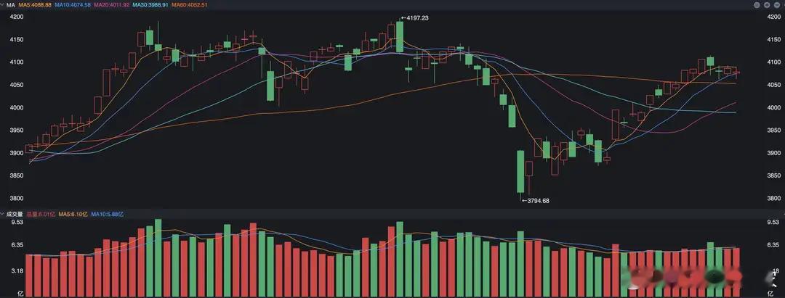Toggle the MA60:4052.51 moving average label
The height and width of the screenshot is (298, 785).
click(x=189, y=4)
